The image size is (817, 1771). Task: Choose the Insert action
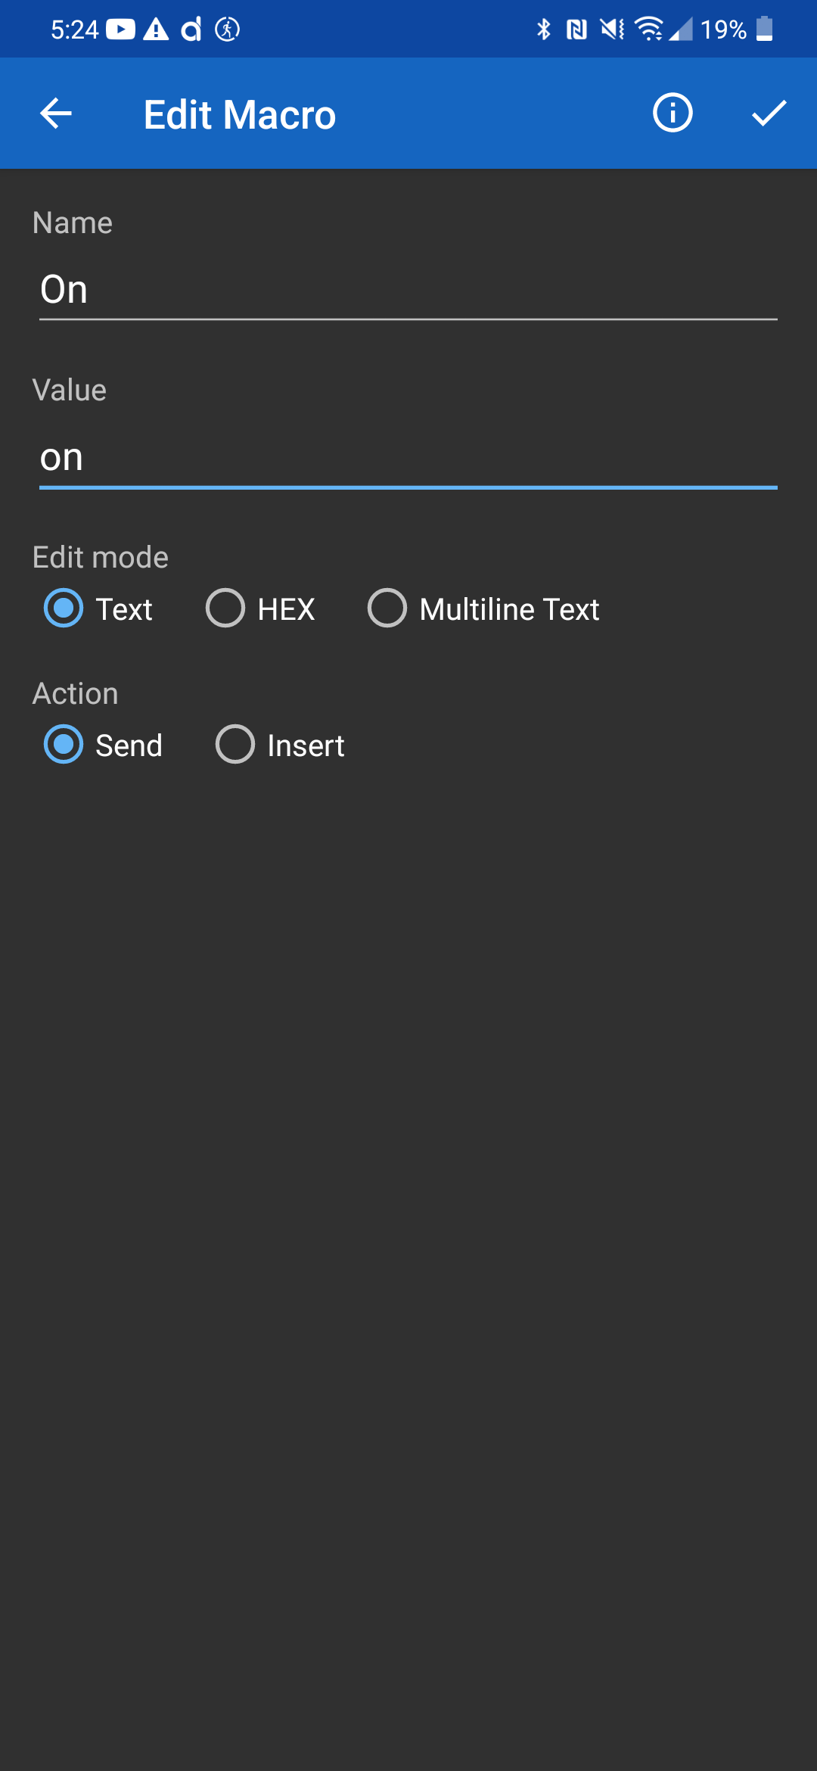coord(235,745)
